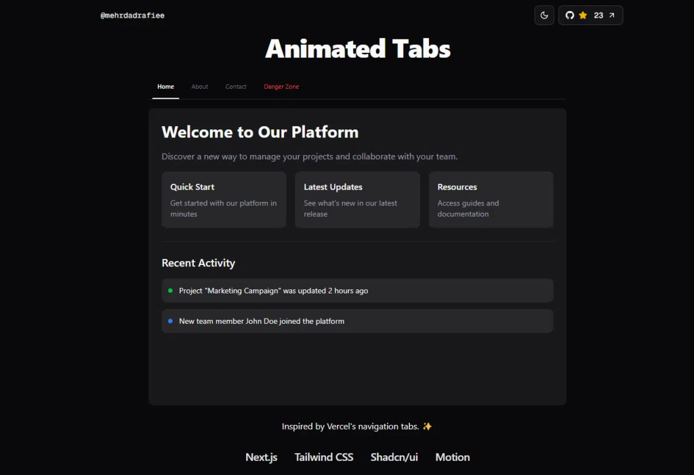Switch to the About tab
This screenshot has height=475, width=694.
(x=200, y=87)
